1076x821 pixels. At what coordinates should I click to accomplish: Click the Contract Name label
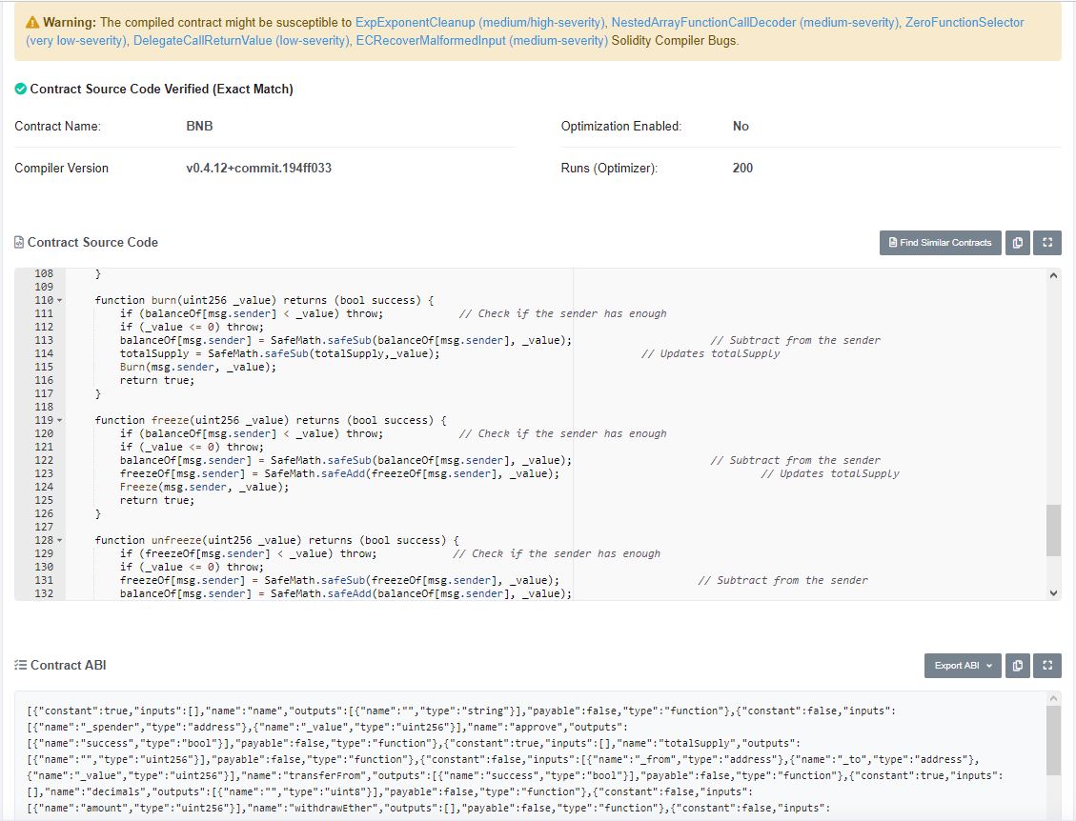click(57, 127)
